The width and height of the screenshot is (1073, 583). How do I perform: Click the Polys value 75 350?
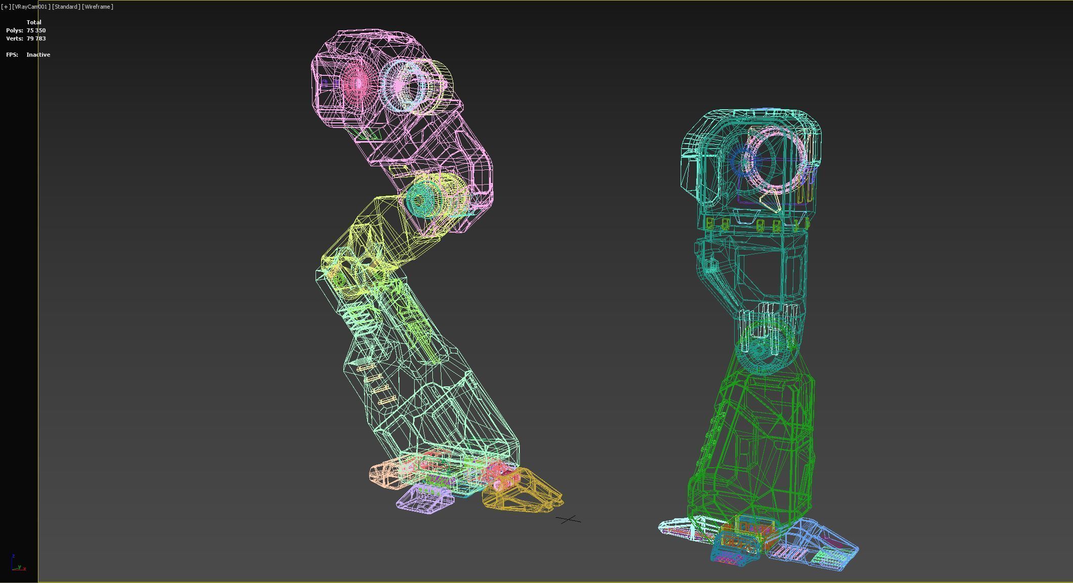pos(36,30)
